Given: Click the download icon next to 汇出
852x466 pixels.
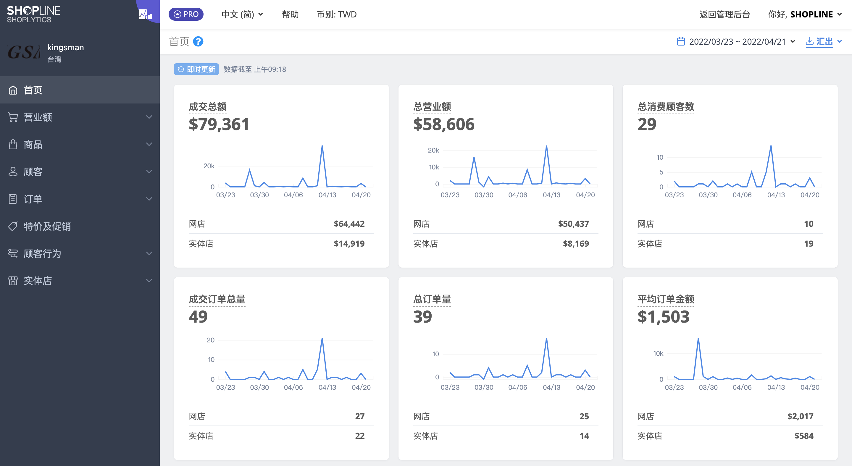Looking at the screenshot, I should coord(809,41).
